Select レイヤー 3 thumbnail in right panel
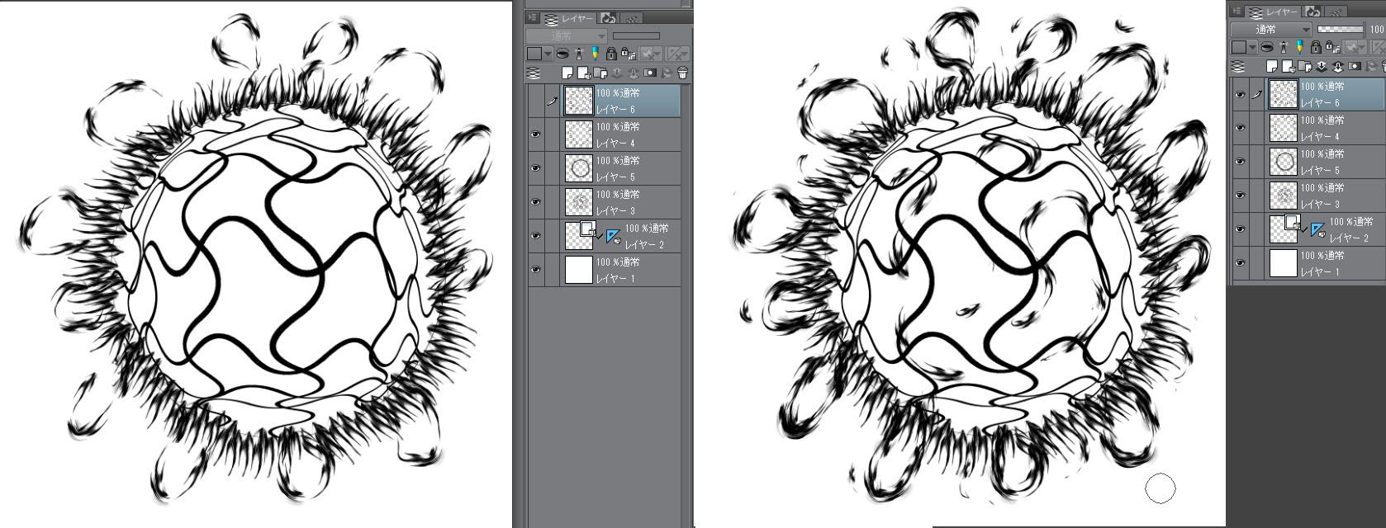 pos(1283,196)
